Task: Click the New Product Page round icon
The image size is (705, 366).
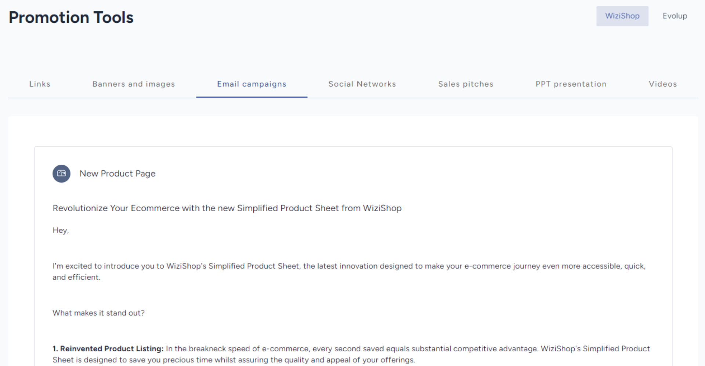Action: (x=61, y=173)
